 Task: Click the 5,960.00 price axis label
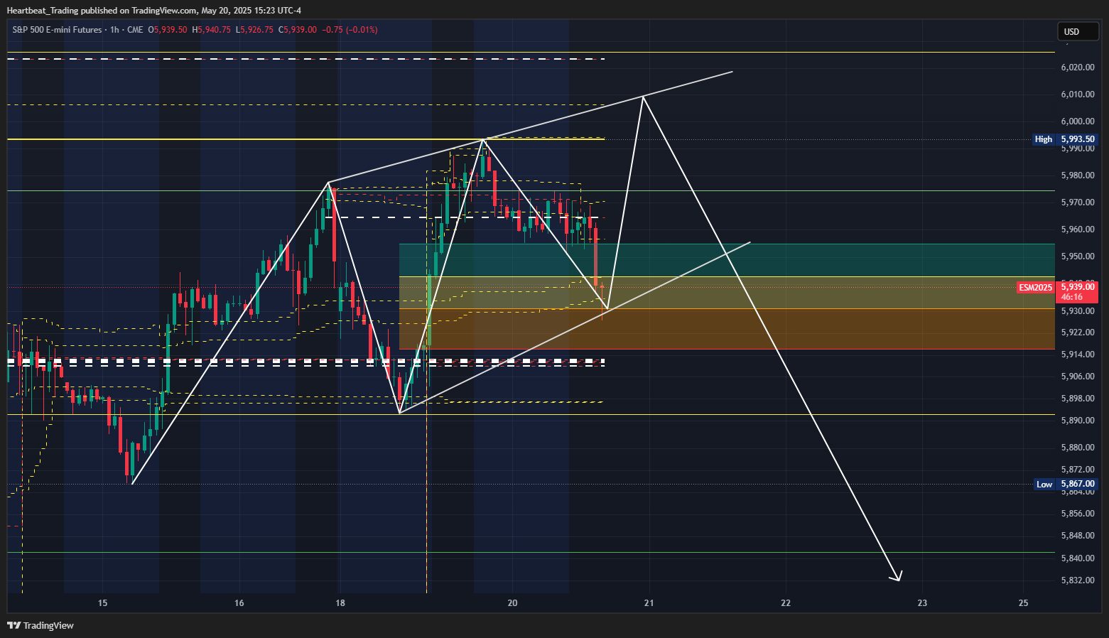(x=1077, y=229)
